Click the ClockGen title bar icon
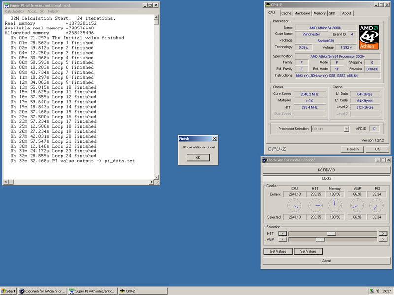 tap(264, 160)
